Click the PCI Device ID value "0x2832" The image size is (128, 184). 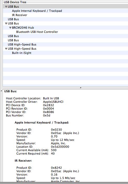(48, 105)
